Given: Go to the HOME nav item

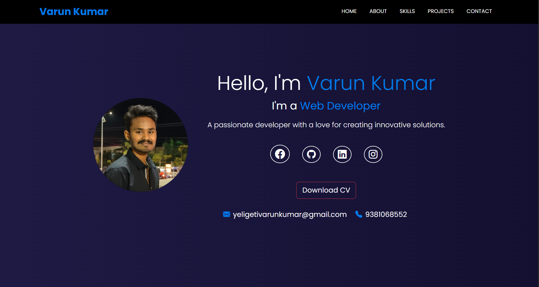Looking at the screenshot, I should point(349,11).
